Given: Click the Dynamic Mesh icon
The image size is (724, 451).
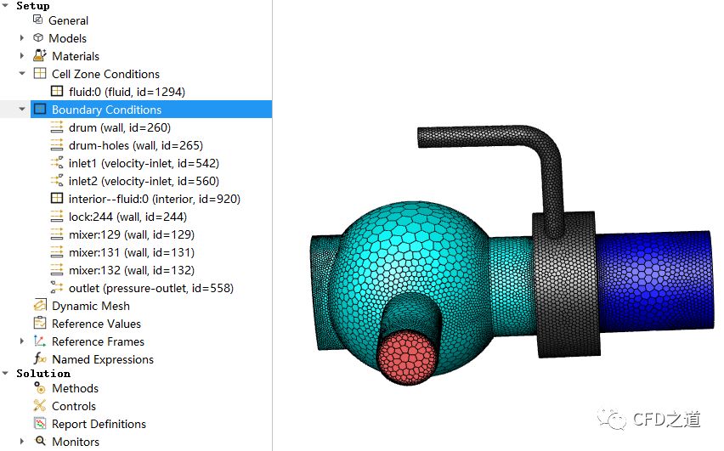Looking at the screenshot, I should [39, 305].
